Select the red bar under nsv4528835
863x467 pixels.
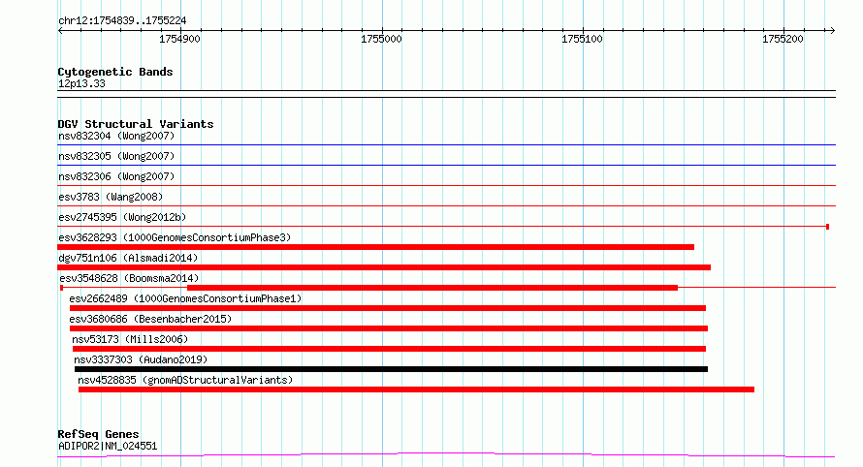tap(416, 389)
